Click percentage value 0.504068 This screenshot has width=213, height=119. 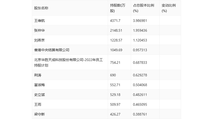tap(140, 85)
